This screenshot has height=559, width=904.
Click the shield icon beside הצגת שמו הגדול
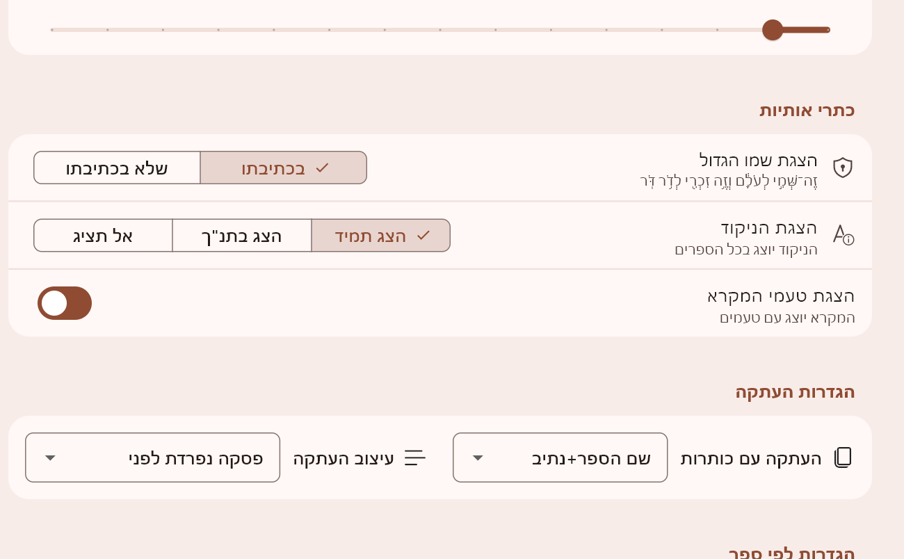[843, 168]
